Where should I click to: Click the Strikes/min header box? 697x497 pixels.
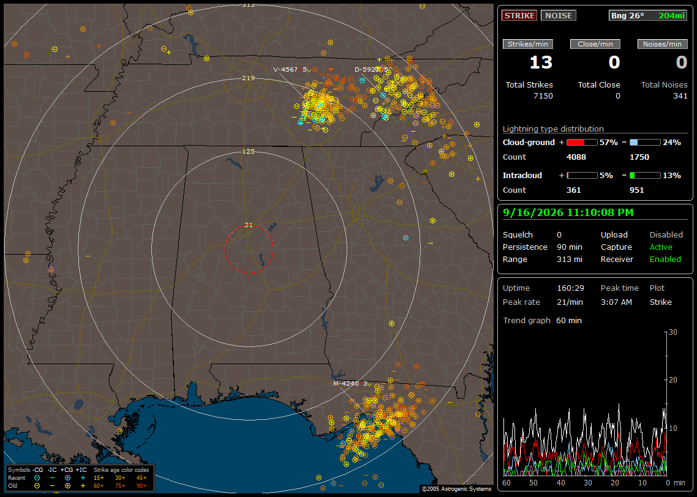tap(527, 44)
